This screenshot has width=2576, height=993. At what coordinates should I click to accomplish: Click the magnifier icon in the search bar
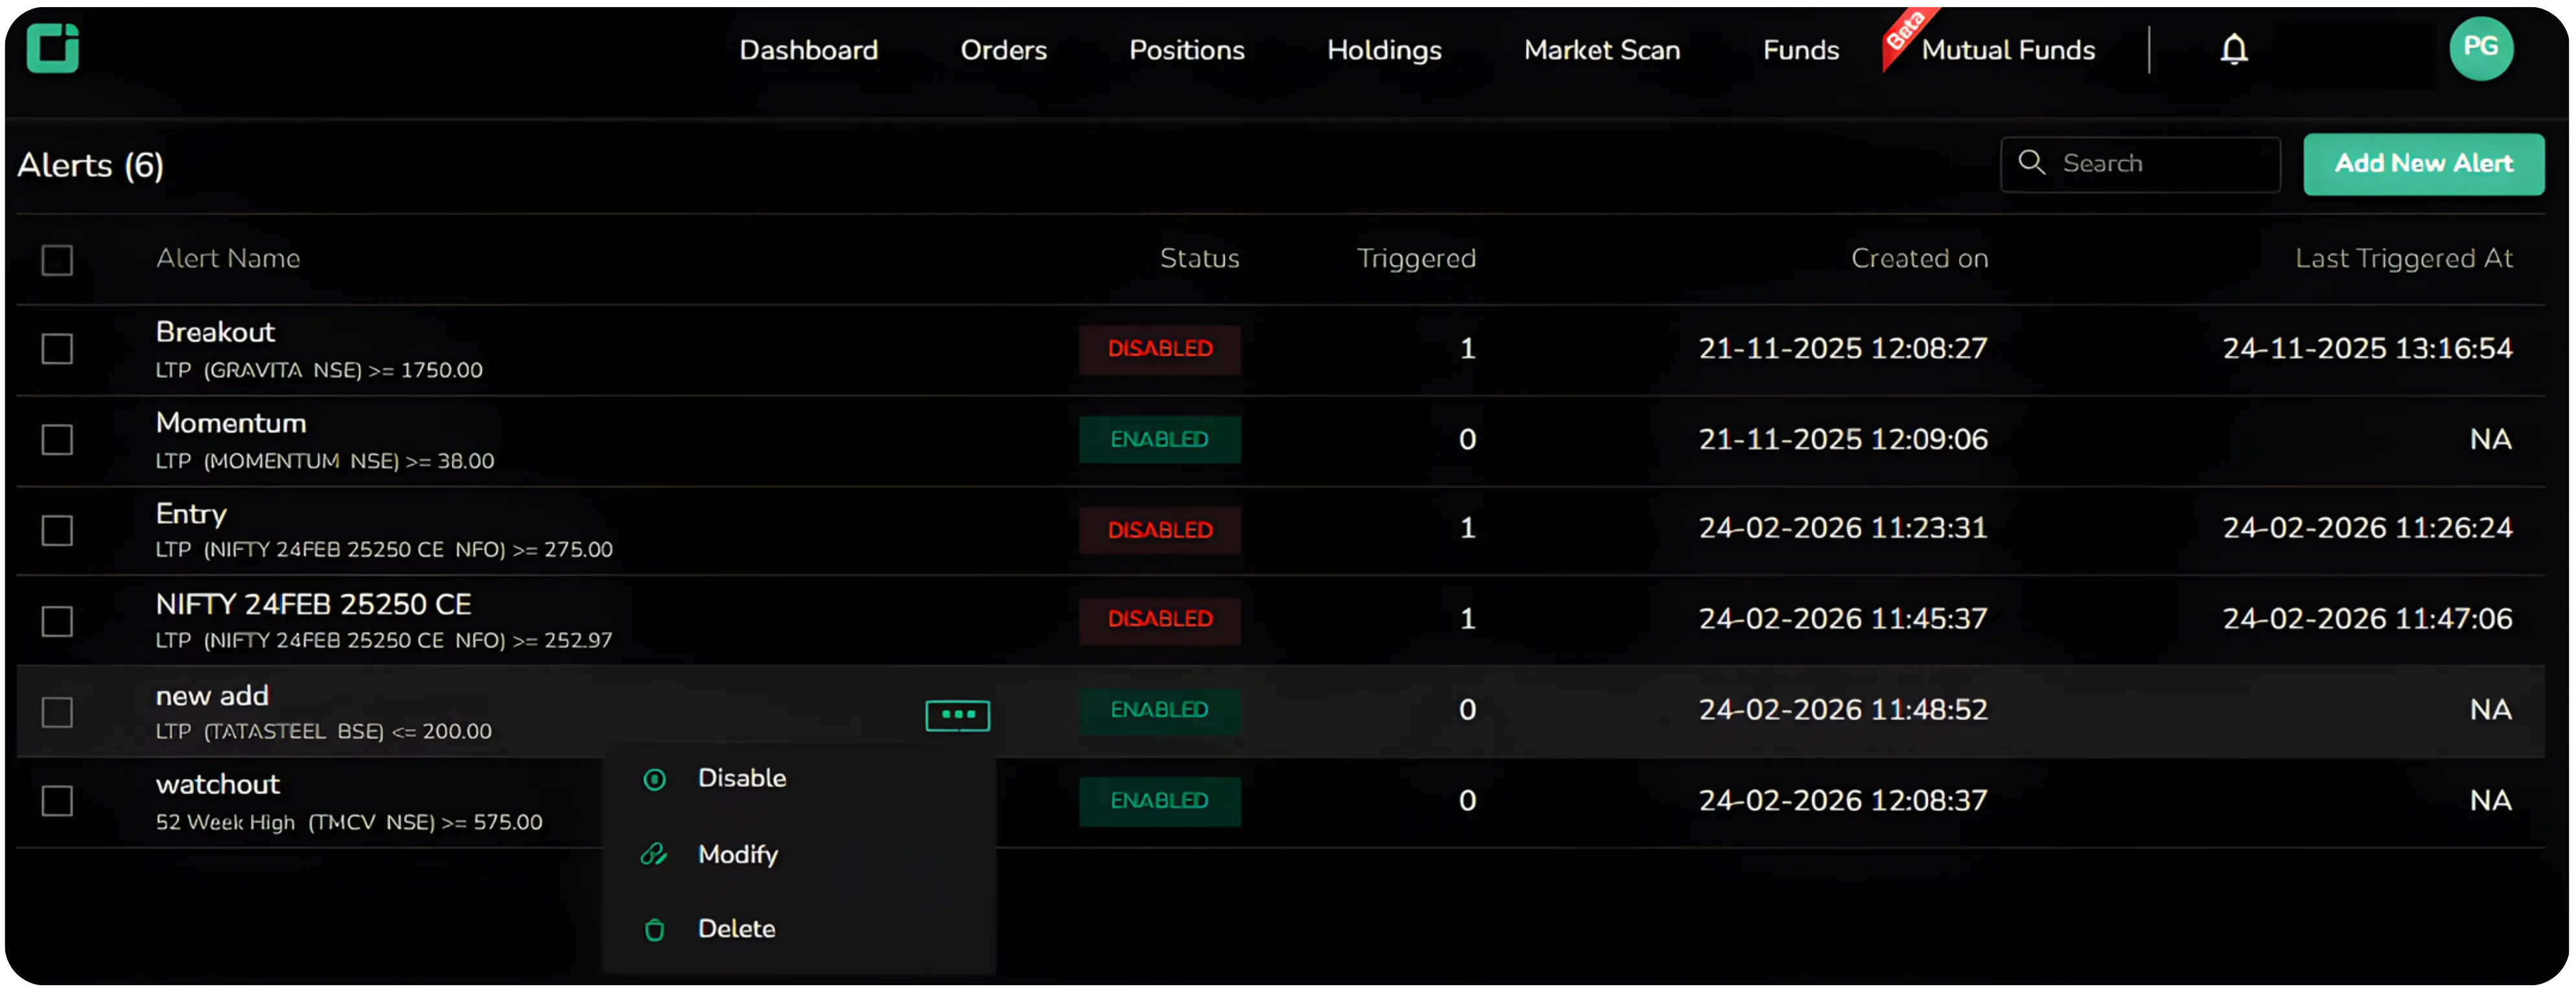[2033, 162]
